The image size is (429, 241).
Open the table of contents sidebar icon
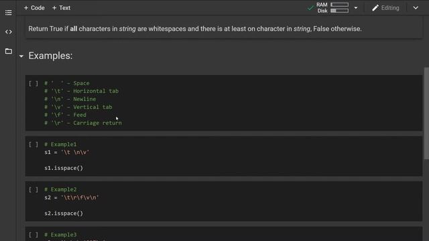click(9, 13)
